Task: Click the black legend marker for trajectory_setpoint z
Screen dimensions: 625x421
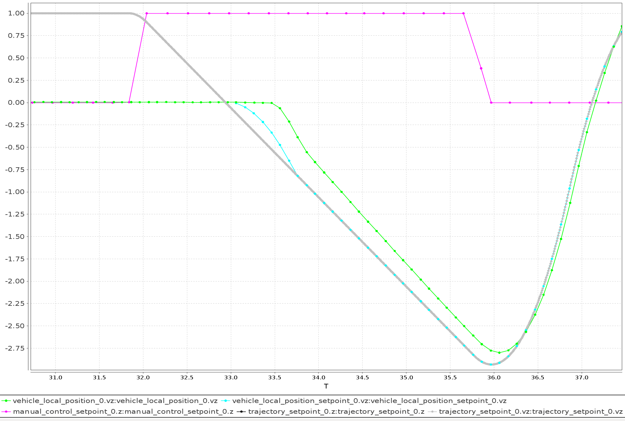Action: coord(242,412)
